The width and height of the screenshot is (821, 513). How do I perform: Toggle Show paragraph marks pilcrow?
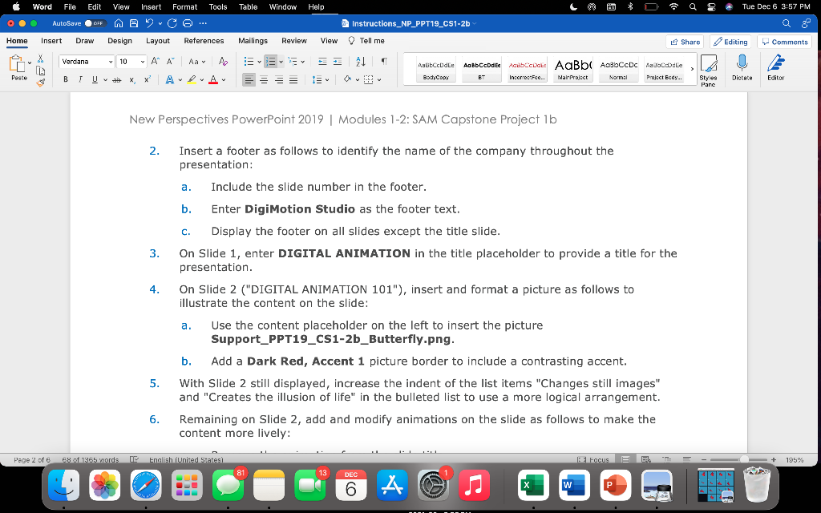tap(384, 62)
